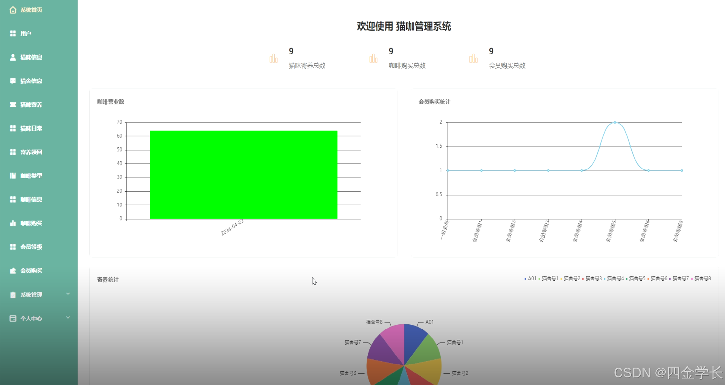Click the chart icon for 会员购买总数
This screenshot has width=725, height=385.
[474, 58]
